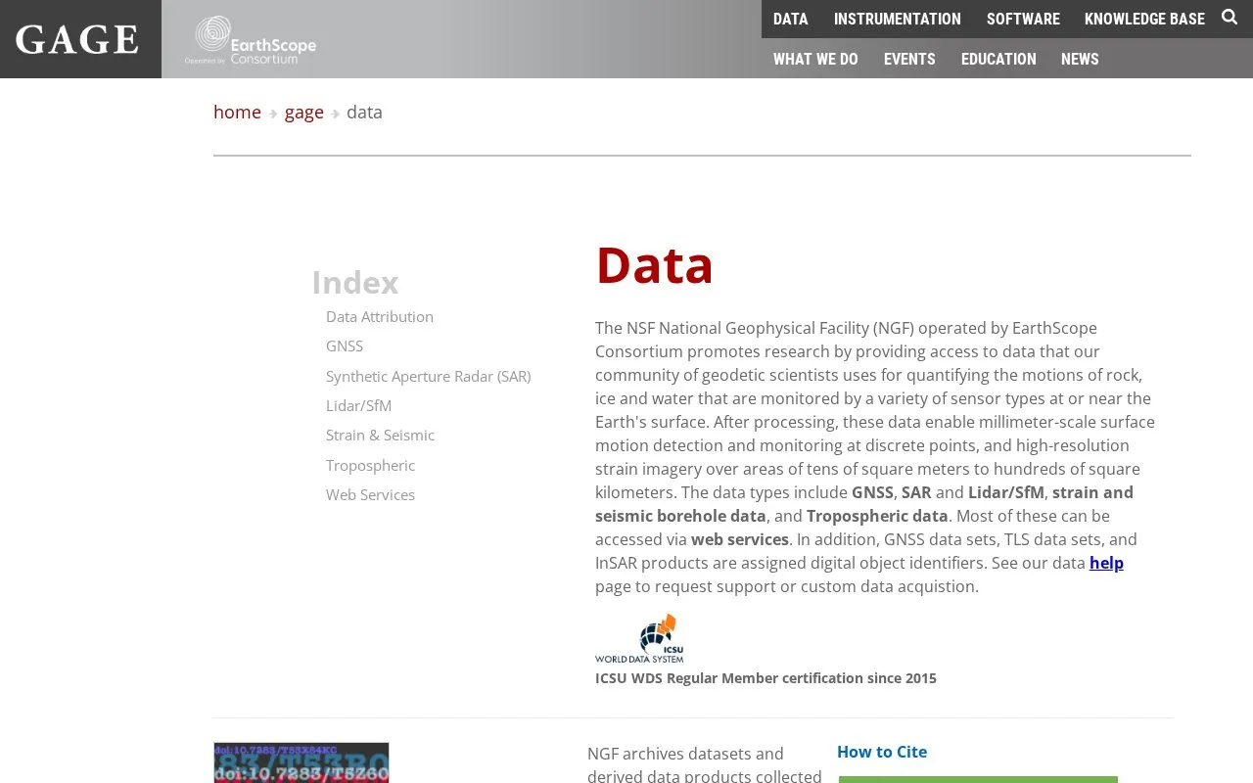The image size is (1253, 783).
Task: Click the data breadcrumb text
Action: [364, 112]
